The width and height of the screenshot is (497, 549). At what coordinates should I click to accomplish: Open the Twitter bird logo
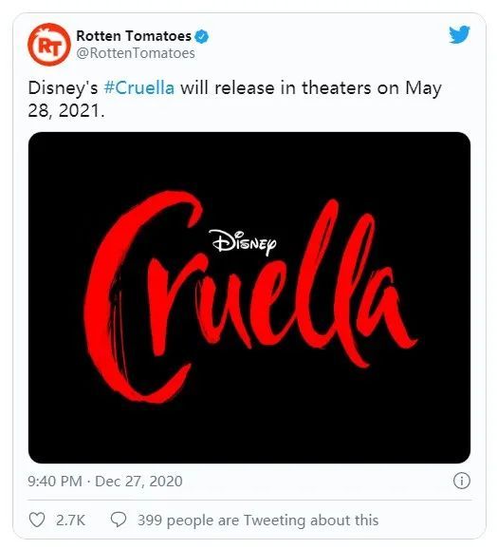459,34
